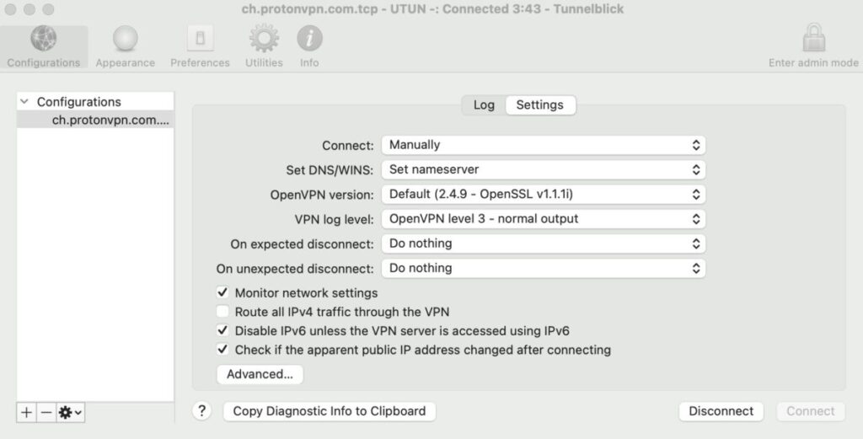Open the Connect Manually dropdown

coord(544,145)
